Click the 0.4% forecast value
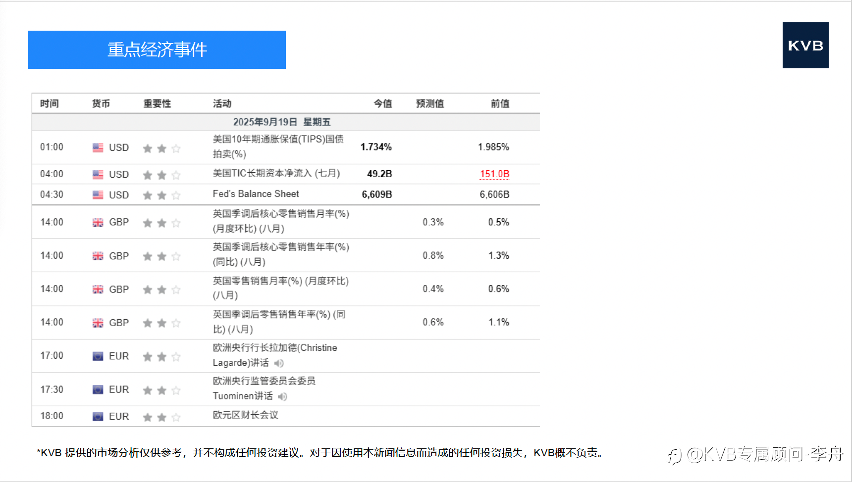Image resolution: width=853 pixels, height=482 pixels. (x=433, y=289)
